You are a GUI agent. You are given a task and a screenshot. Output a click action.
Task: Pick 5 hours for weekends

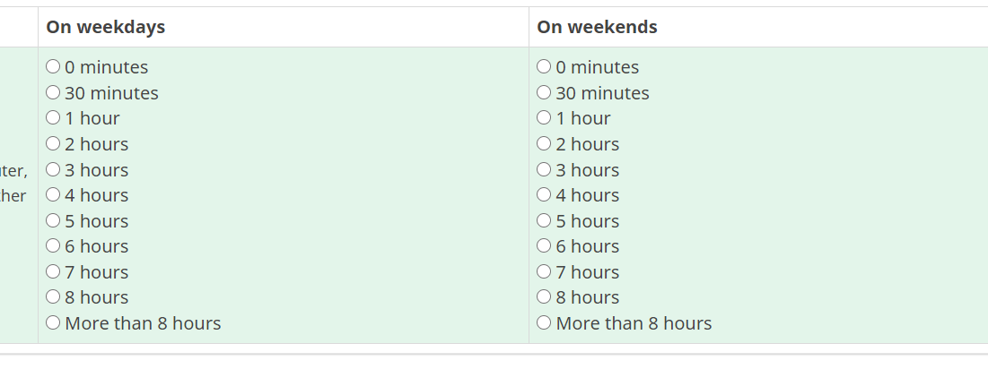pyautogui.click(x=544, y=220)
